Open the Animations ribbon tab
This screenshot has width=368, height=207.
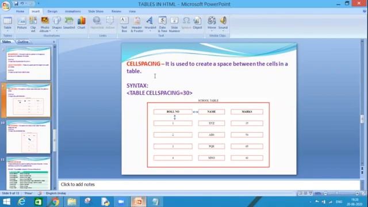[73, 11]
